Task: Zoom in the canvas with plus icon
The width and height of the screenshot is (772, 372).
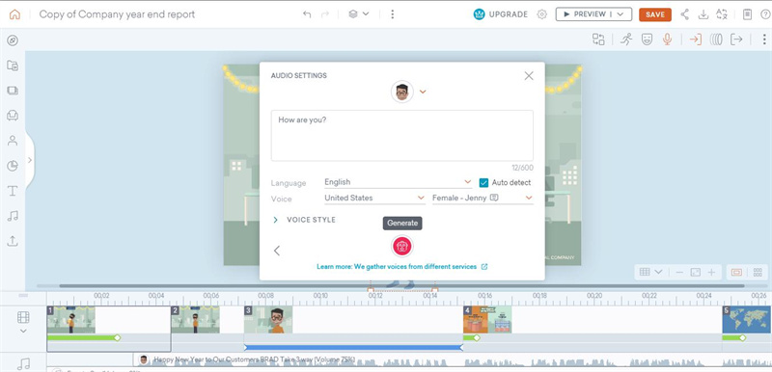Action: click(x=711, y=272)
